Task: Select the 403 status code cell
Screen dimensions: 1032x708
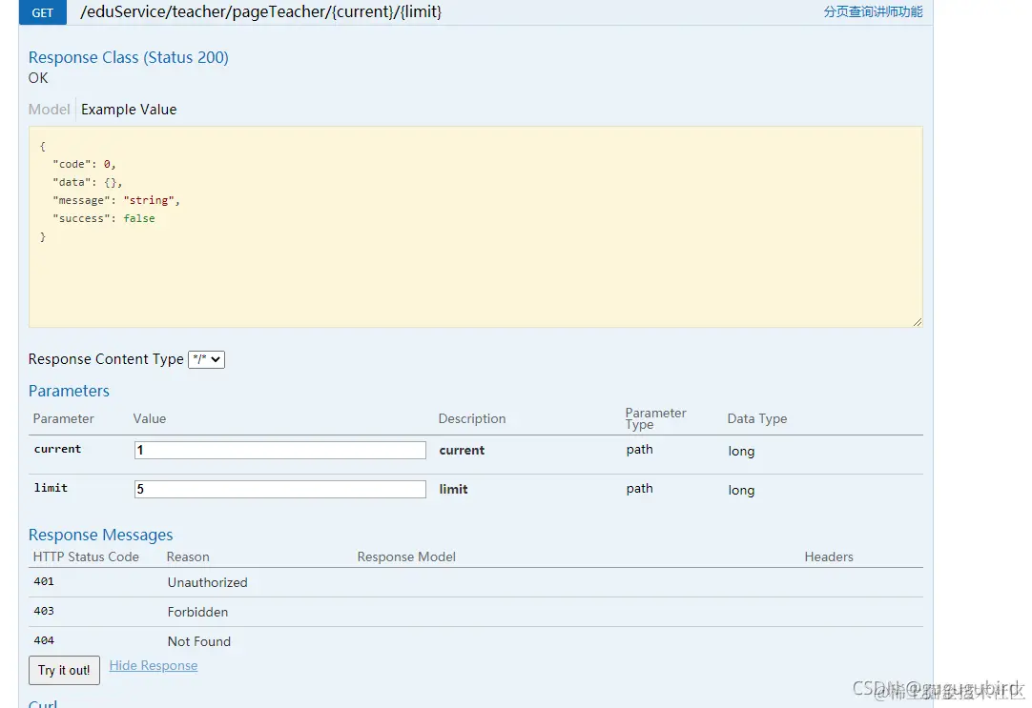Action: coord(44,612)
